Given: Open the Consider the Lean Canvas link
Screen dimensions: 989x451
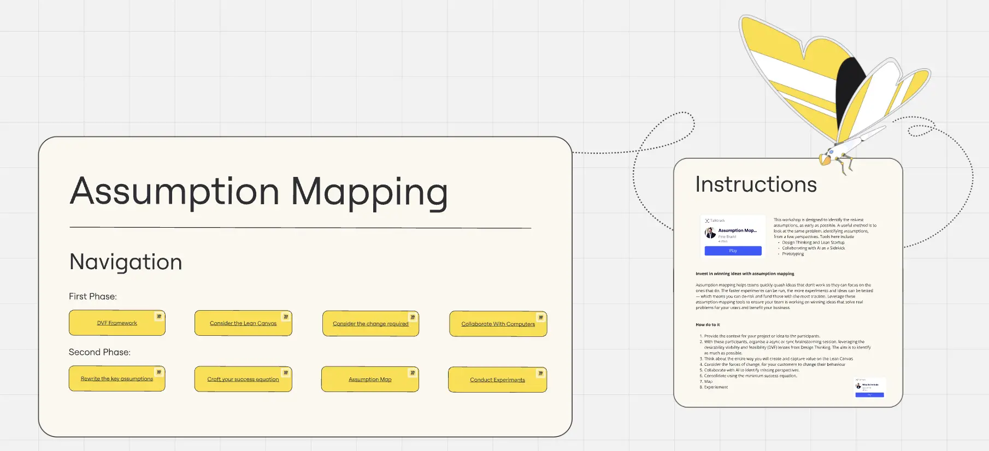Looking at the screenshot, I should coord(243,323).
